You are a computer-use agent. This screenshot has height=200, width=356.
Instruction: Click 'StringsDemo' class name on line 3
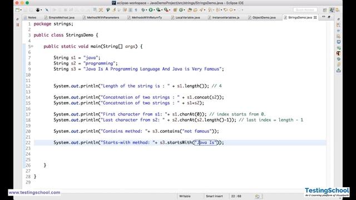80,35
